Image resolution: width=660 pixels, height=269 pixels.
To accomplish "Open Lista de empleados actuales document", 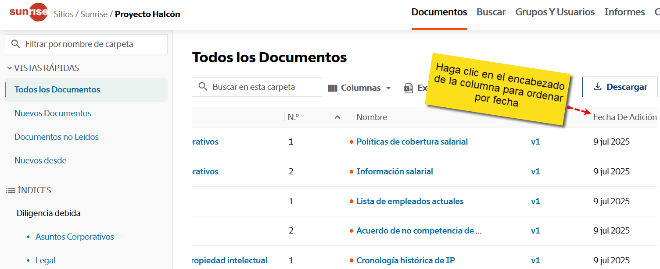I will pos(410,202).
